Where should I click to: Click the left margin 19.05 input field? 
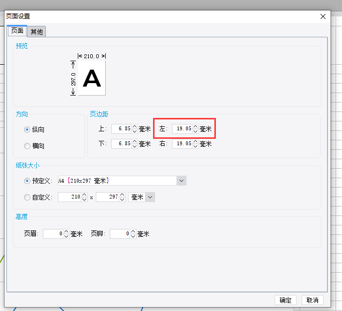(182, 129)
